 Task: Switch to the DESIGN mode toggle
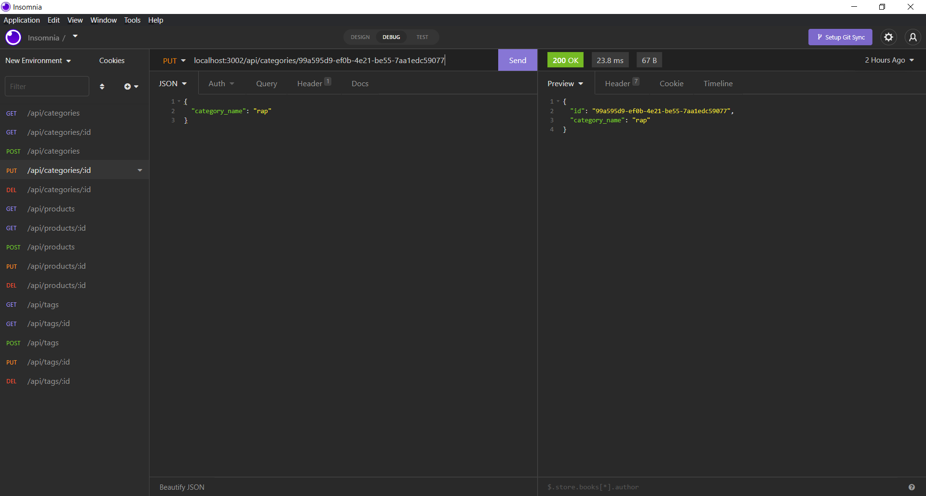point(360,37)
